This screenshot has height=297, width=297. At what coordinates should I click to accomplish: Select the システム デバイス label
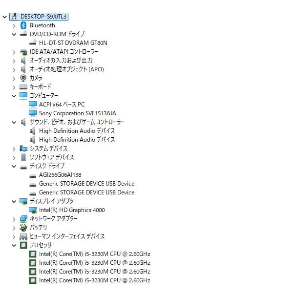[48, 148]
